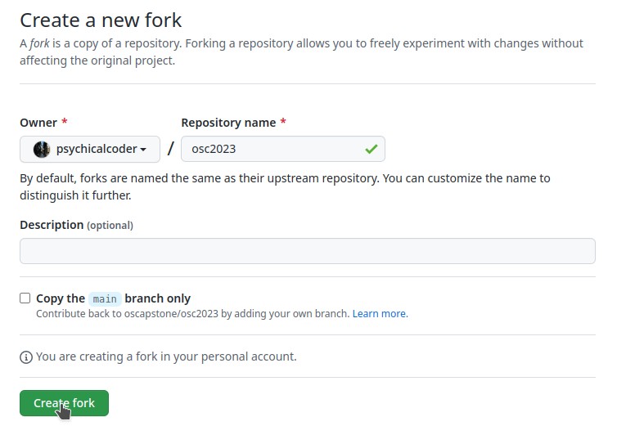Open the Learn more link

(379, 313)
